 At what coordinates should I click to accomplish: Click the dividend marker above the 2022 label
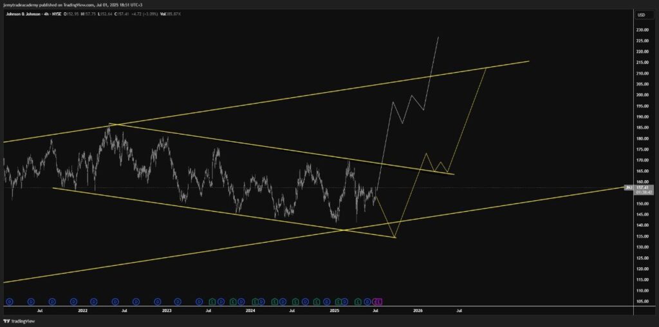coord(73,301)
